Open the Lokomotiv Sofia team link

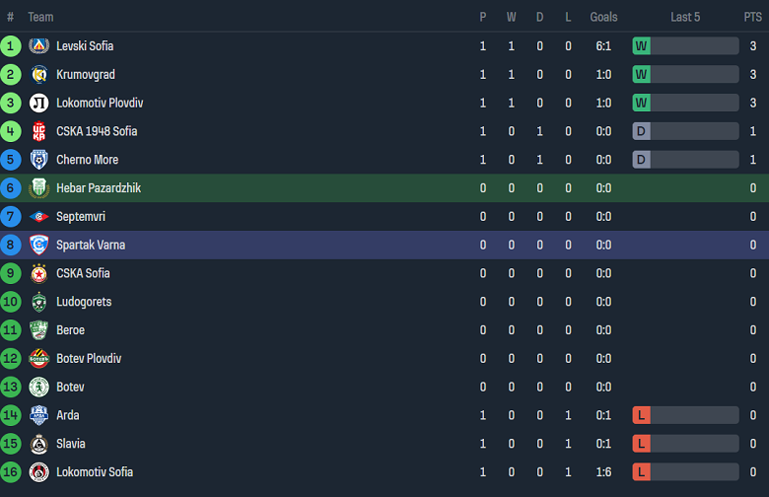(95, 472)
